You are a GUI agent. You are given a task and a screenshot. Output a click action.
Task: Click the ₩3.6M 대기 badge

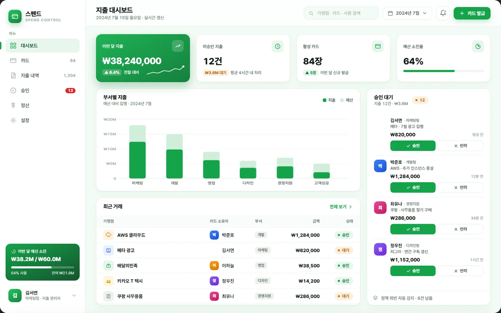(x=215, y=73)
